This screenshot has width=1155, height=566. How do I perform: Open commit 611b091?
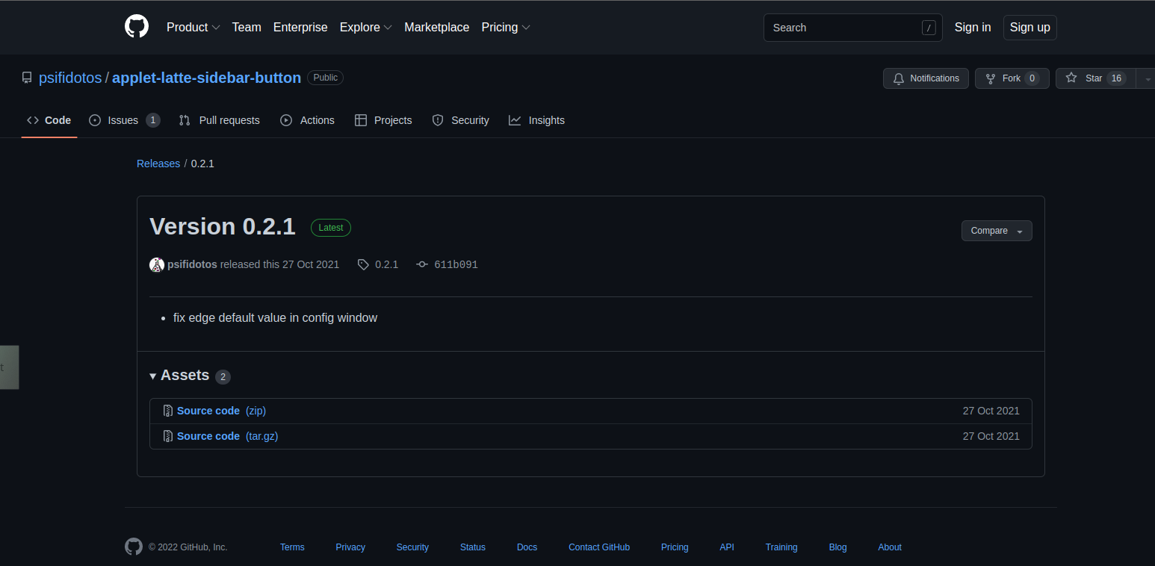448,264
